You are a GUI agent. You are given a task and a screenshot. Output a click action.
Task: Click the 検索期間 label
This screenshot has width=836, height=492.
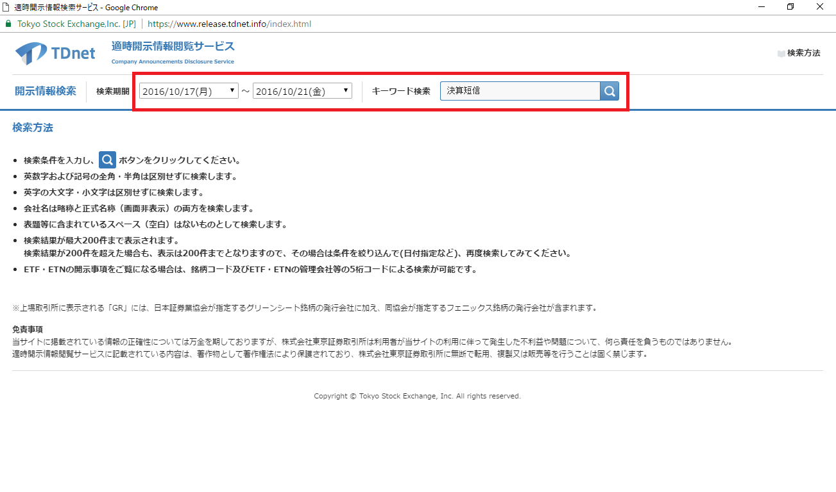113,91
